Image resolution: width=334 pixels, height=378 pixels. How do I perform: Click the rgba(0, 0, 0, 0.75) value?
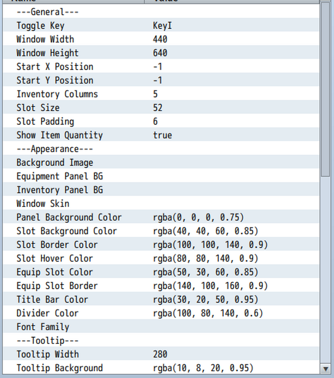(x=198, y=217)
